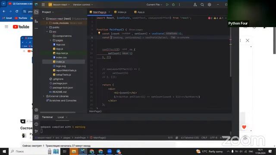Expand the pages folder
This screenshot has width=276, height=155.
click(50, 40)
